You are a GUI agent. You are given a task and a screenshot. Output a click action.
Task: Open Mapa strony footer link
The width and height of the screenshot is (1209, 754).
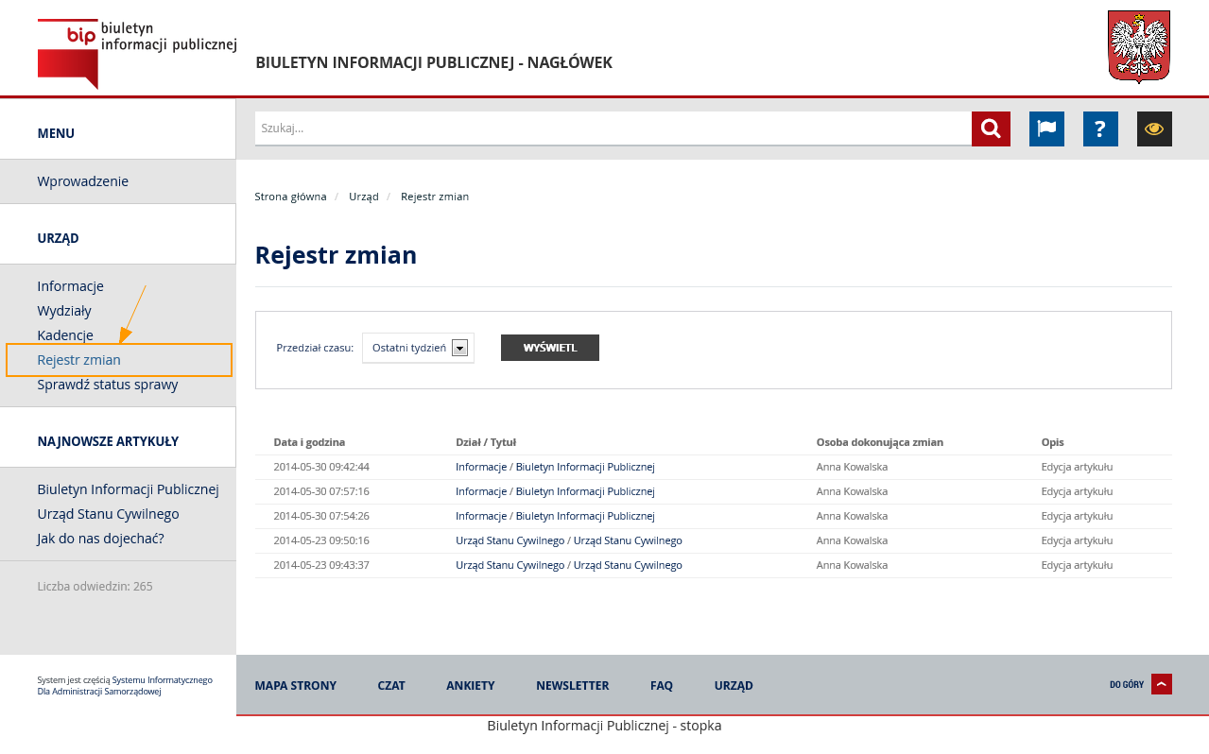pos(295,686)
